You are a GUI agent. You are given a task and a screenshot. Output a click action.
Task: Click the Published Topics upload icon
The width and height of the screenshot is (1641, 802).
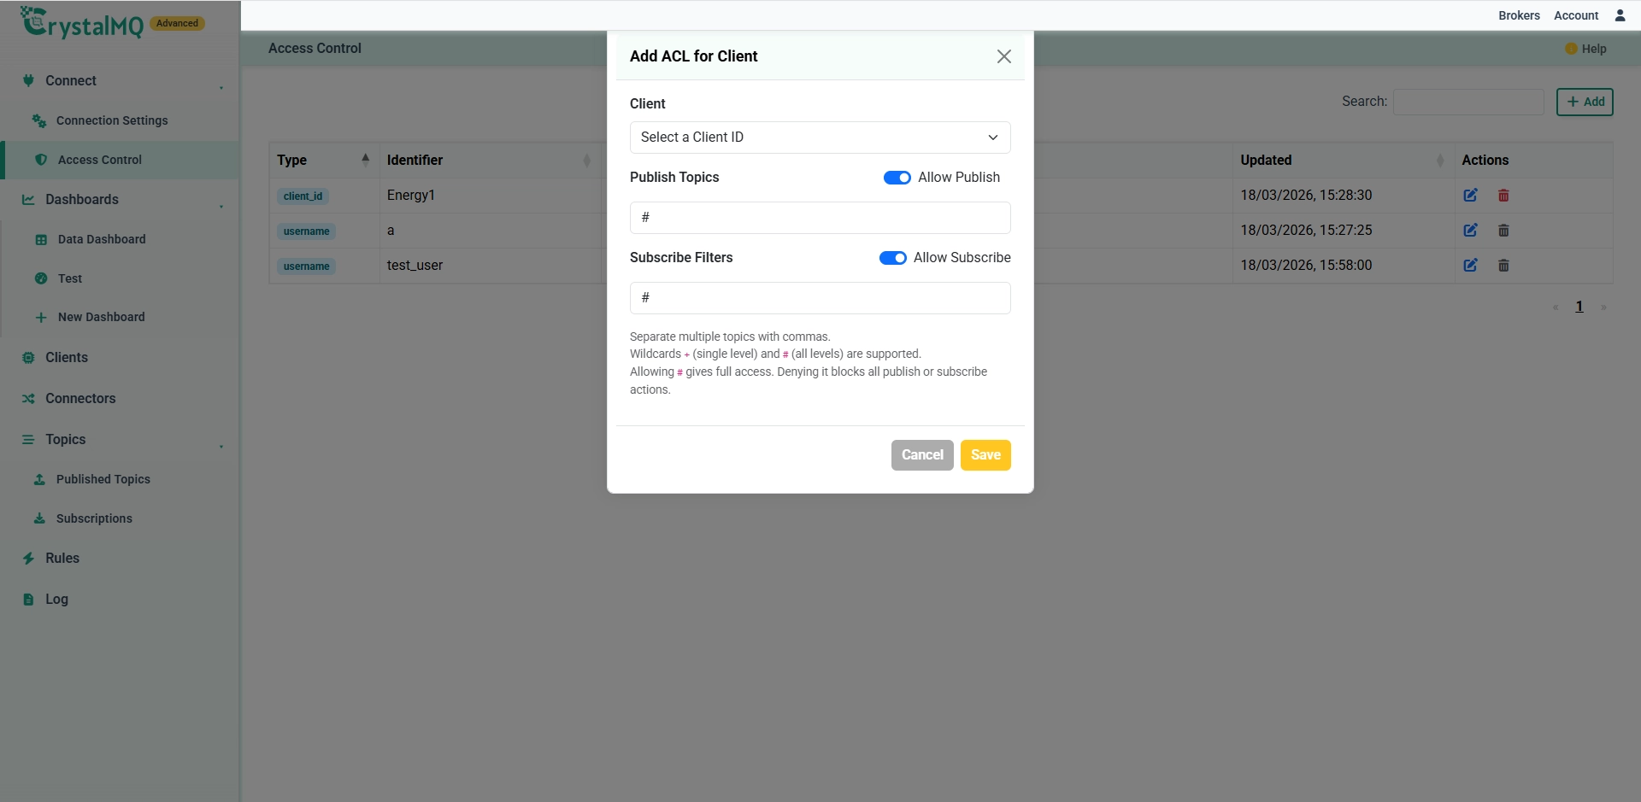(39, 480)
